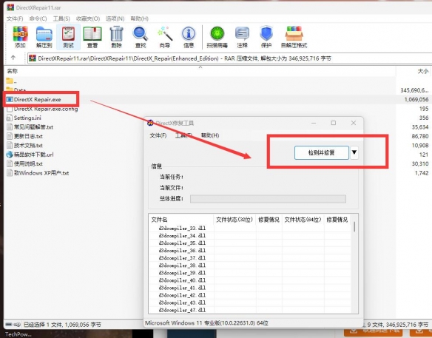
Task: Click the DirectX repair tool title icon
Action: (150, 123)
